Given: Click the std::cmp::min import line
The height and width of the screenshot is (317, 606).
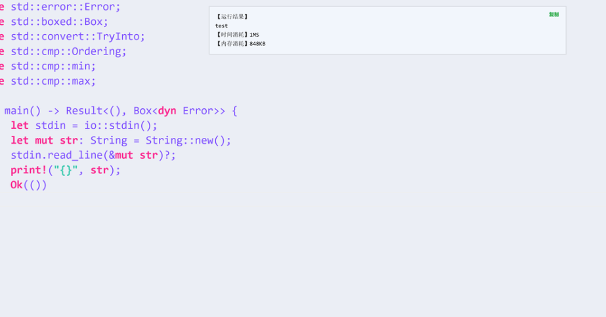Looking at the screenshot, I should click(53, 66).
